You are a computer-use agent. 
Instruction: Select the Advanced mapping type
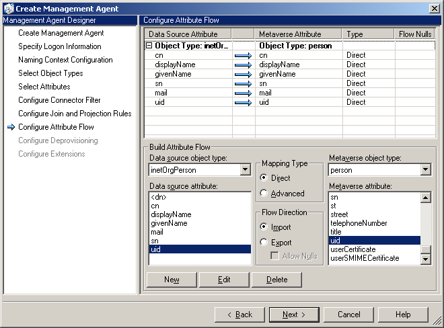pyautogui.click(x=264, y=194)
